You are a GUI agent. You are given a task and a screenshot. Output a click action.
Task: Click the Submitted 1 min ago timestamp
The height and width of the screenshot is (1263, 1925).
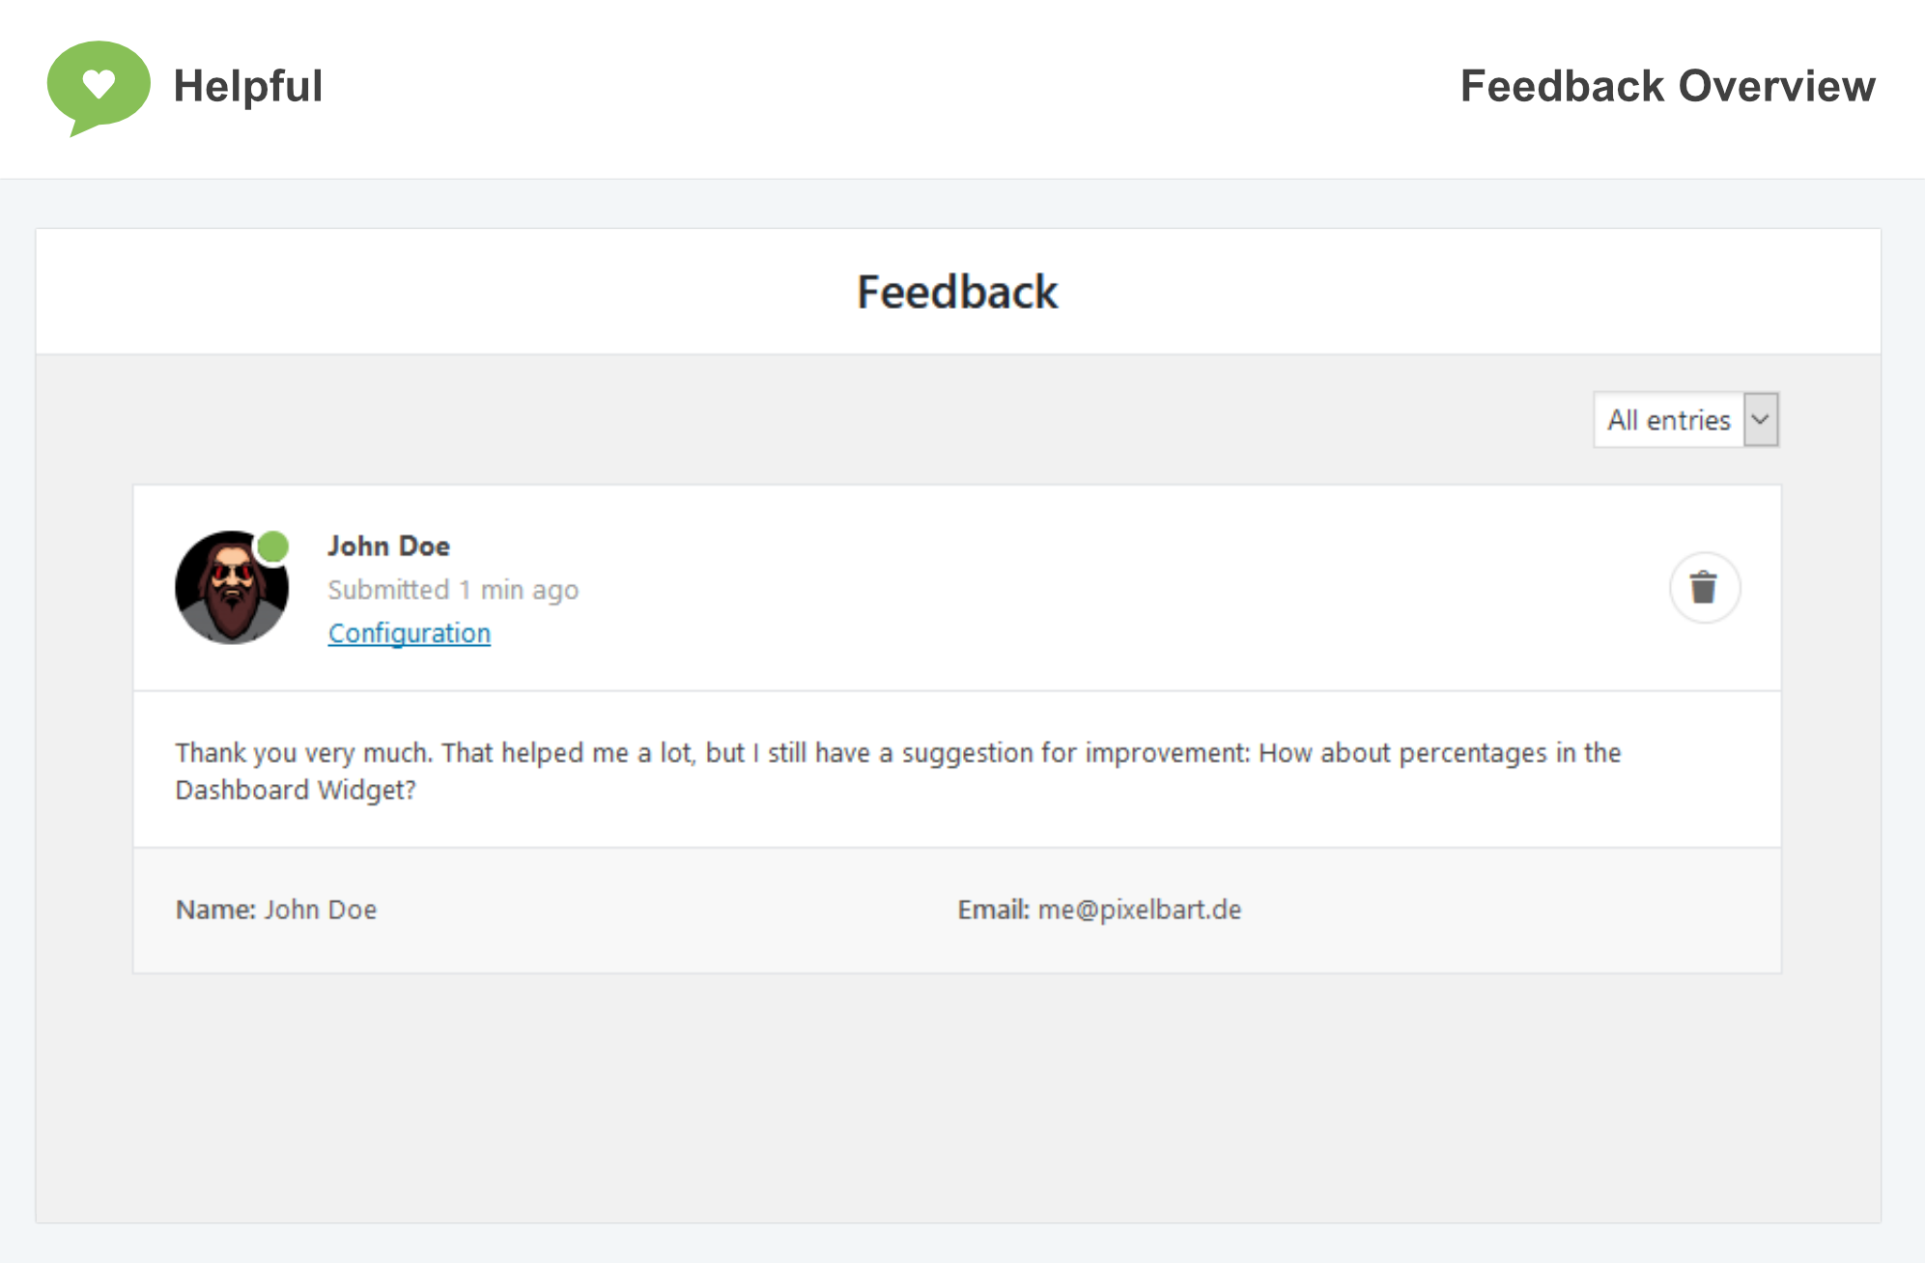click(453, 590)
